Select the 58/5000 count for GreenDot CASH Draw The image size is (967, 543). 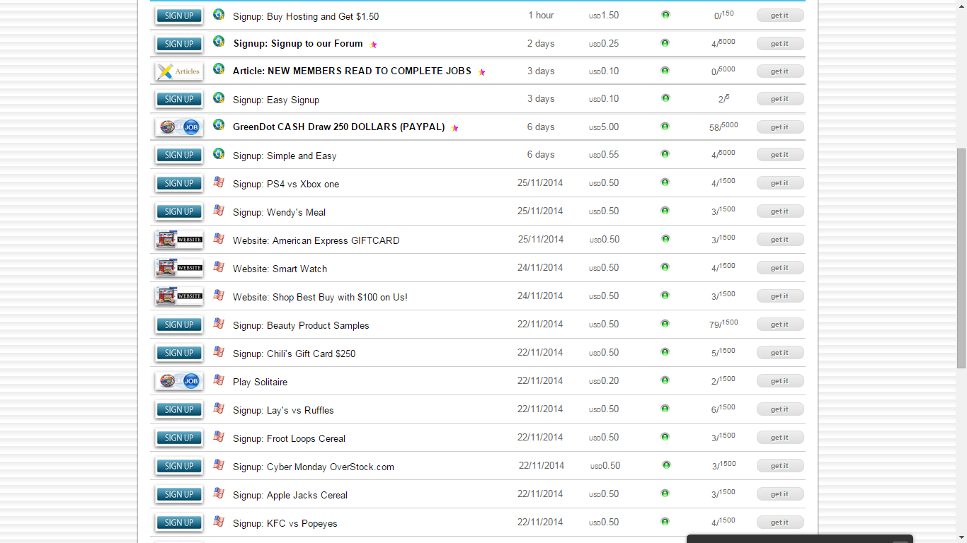(x=723, y=127)
